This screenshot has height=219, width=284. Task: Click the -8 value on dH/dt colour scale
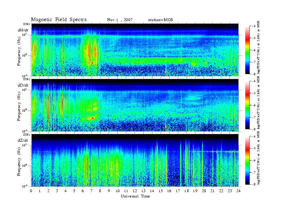click(x=254, y=74)
